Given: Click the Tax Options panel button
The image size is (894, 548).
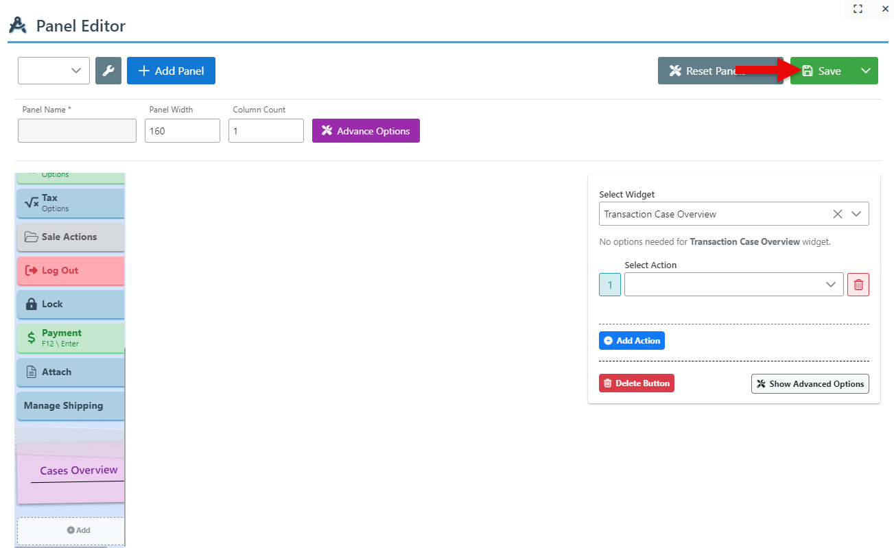Looking at the screenshot, I should point(70,203).
